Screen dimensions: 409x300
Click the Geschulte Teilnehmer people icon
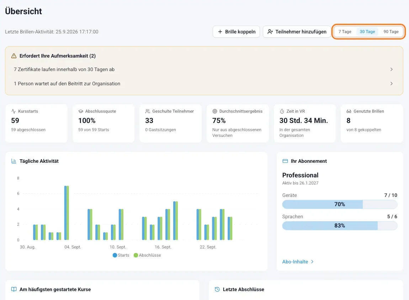point(148,111)
